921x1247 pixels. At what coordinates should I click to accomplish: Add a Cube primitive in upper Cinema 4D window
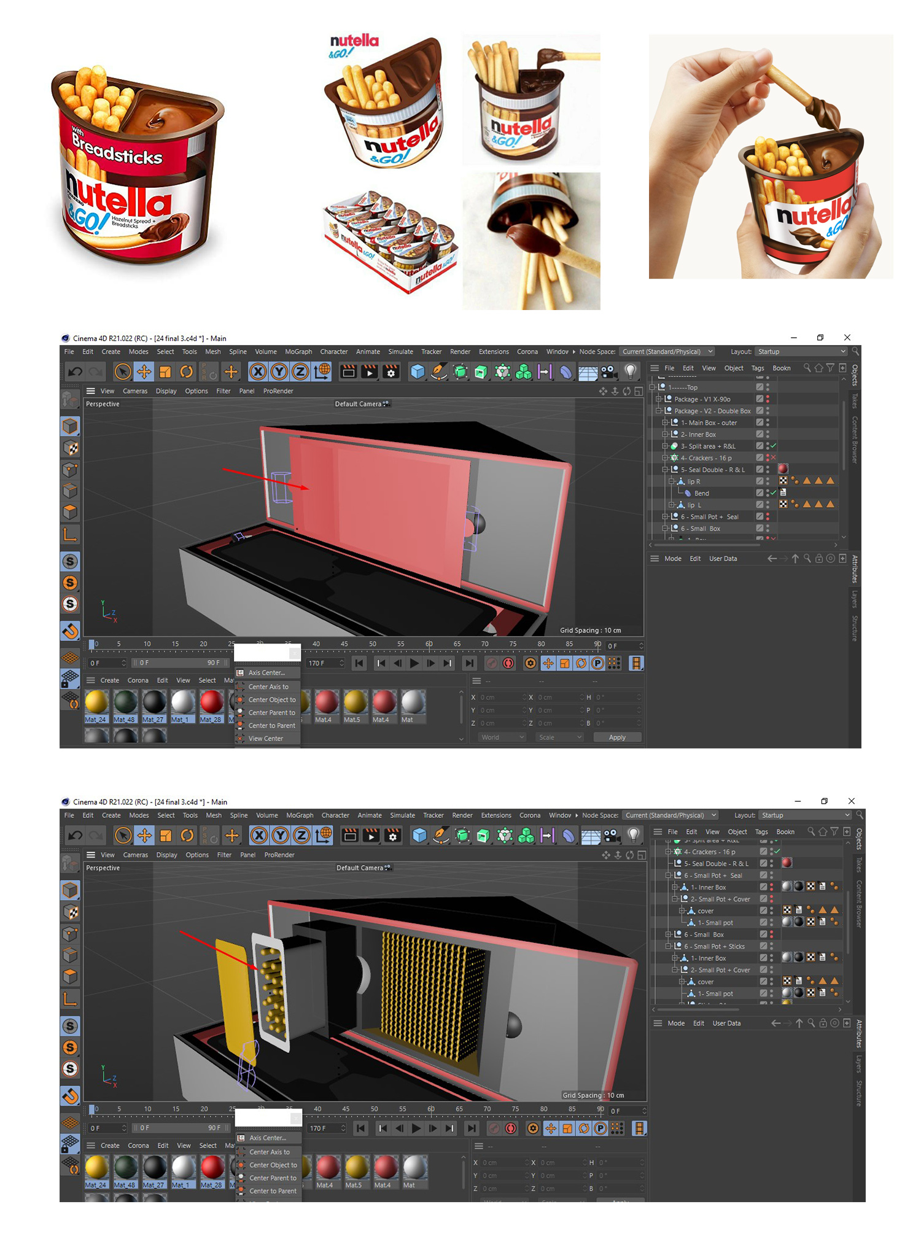(418, 371)
